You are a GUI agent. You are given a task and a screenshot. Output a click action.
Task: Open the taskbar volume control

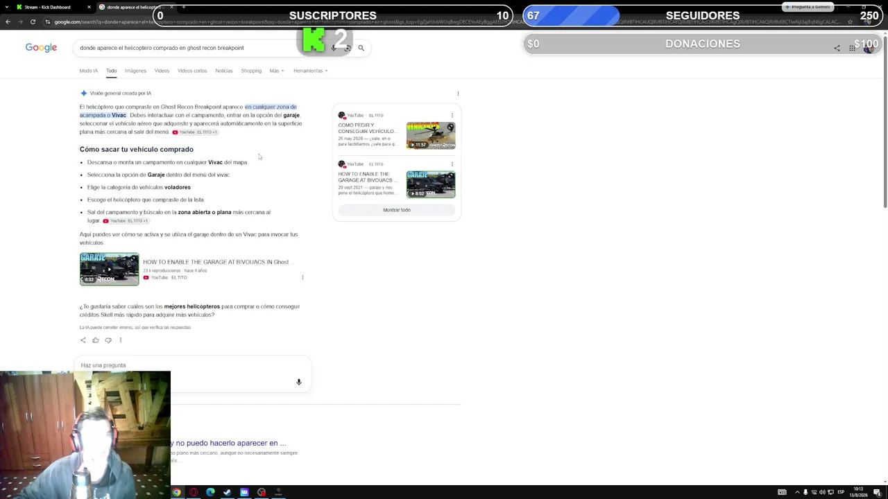tap(822, 492)
